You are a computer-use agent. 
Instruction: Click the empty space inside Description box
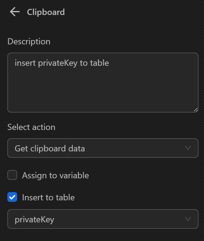coord(103,92)
